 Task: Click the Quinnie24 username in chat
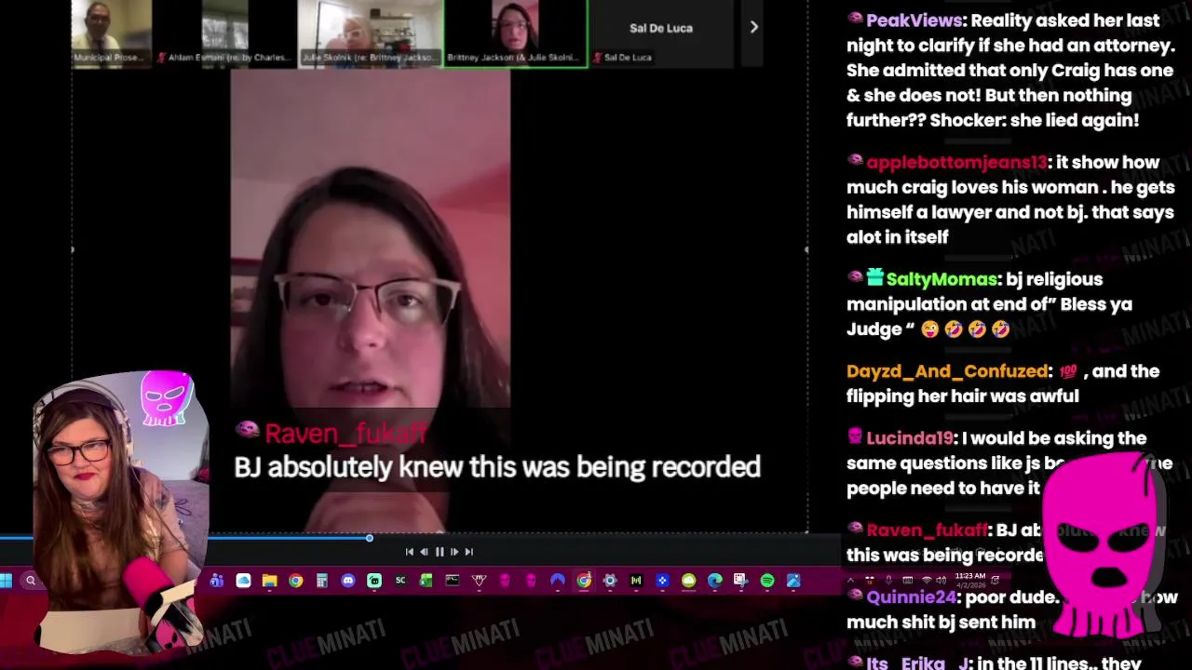point(912,597)
